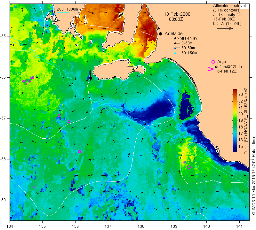Click the '0.5m/s (1kt 24h)' scale text
Viewport: 256px width, 230px height.
coord(227,24)
